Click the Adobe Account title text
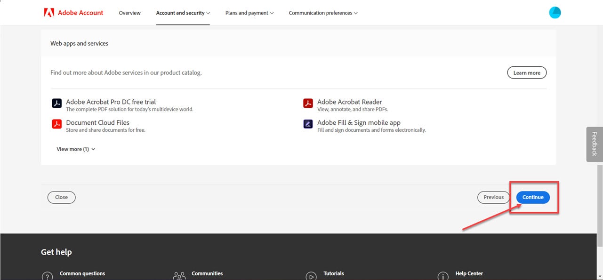This screenshot has height=280, width=603. pos(80,13)
